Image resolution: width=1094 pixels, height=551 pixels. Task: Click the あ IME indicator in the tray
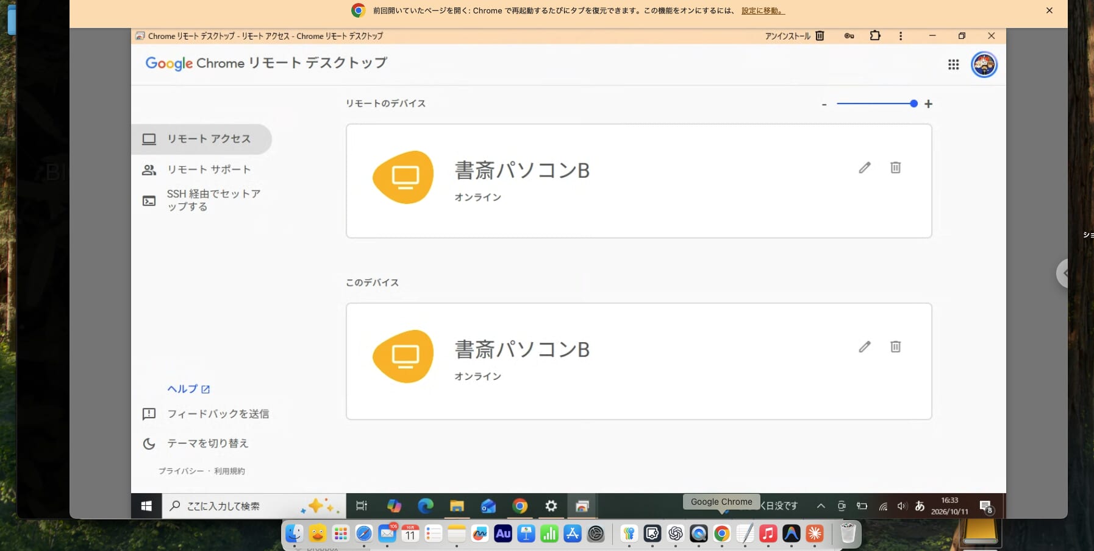click(x=920, y=506)
